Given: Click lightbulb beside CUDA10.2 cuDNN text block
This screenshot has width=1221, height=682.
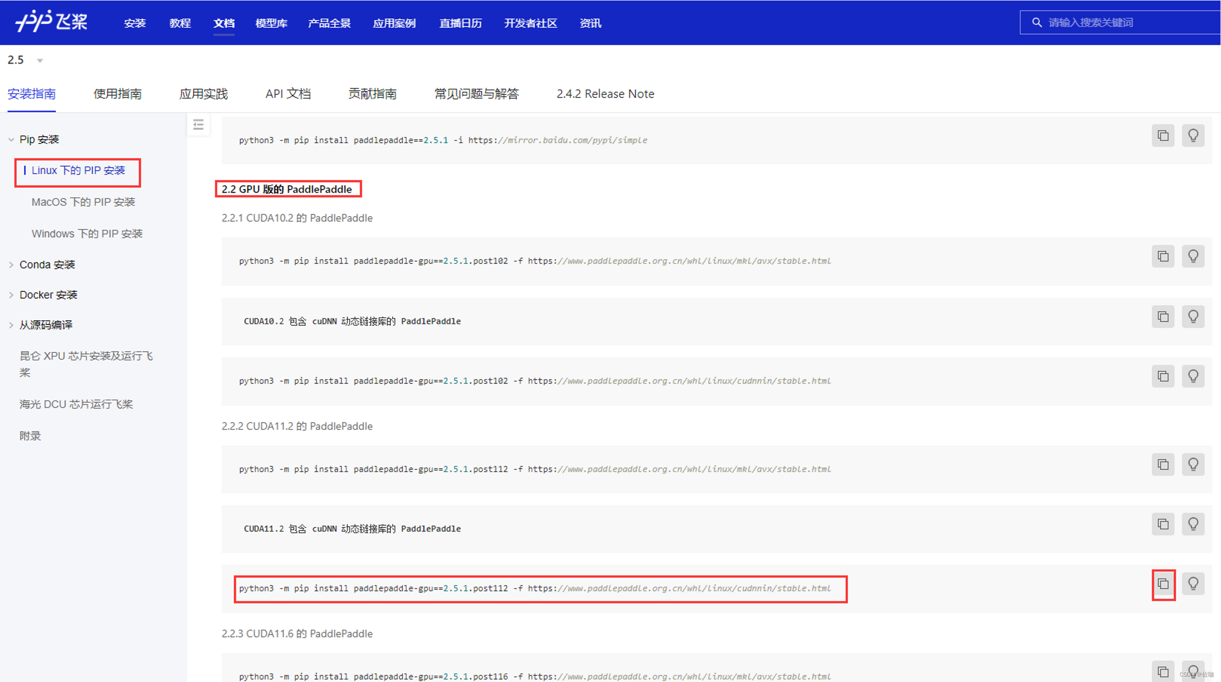Looking at the screenshot, I should click(1193, 317).
